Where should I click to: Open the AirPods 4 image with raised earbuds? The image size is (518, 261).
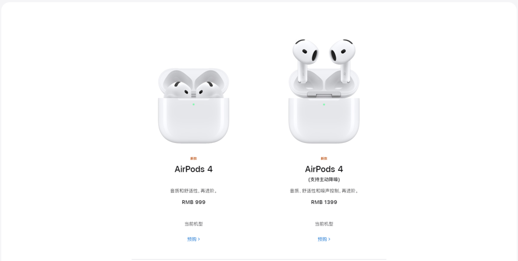coord(324,91)
